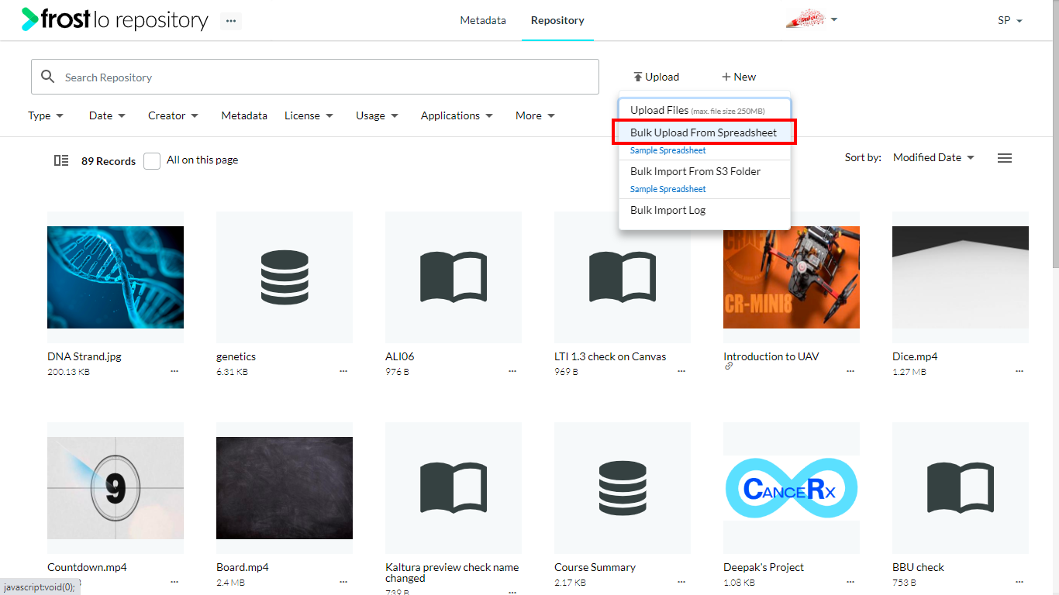The height and width of the screenshot is (595, 1059).
Task: Click the Upload button
Action: point(656,77)
